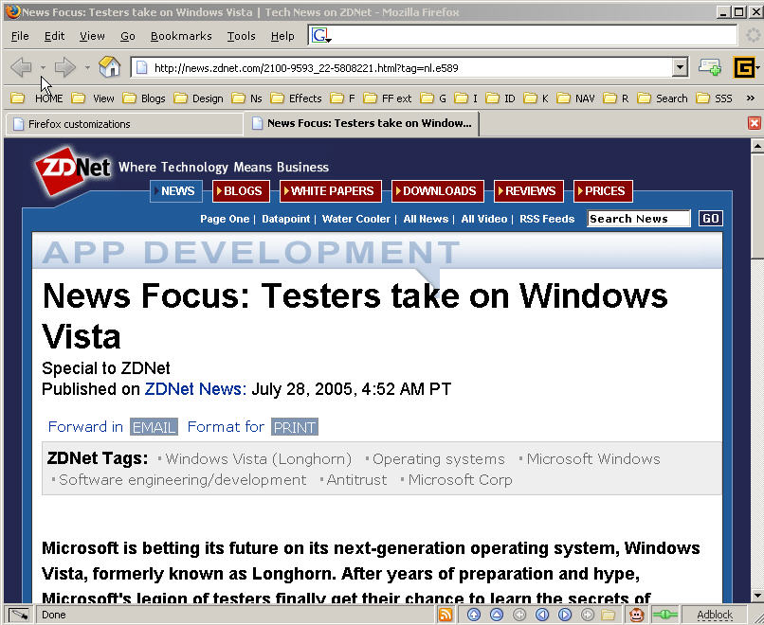Click the greyed left-arrow status icon
Viewport: 764px width, 625px height.
click(x=519, y=615)
